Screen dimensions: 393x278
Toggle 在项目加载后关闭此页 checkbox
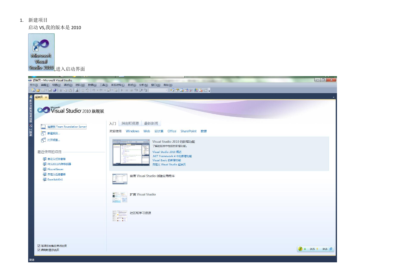[x=39, y=246]
